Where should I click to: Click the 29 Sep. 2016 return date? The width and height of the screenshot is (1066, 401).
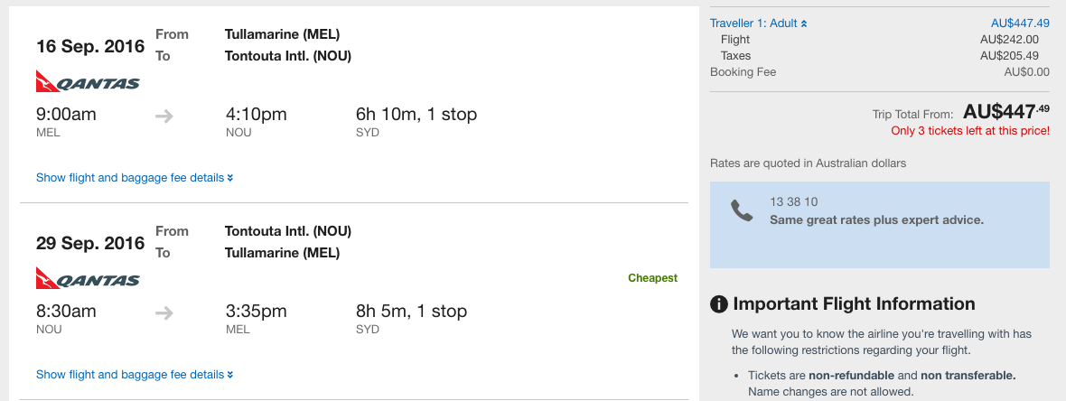pos(90,243)
